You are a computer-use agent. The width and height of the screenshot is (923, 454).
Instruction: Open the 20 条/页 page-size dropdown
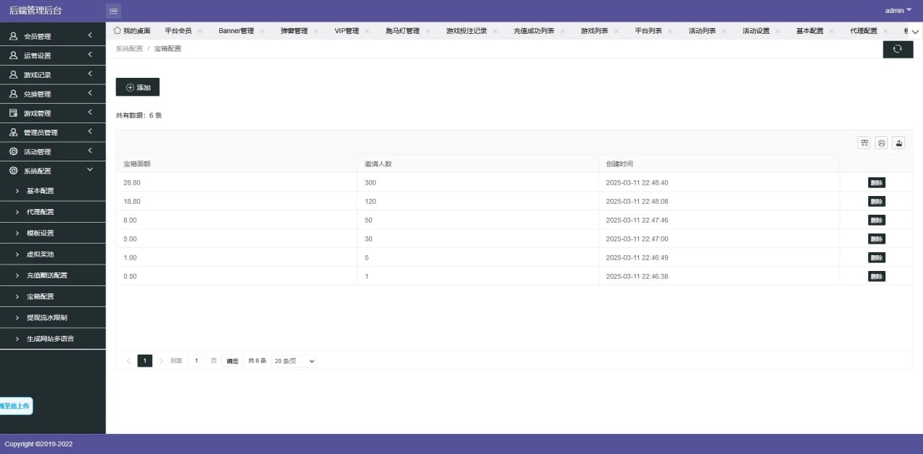pyautogui.click(x=293, y=360)
